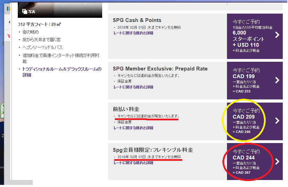This screenshot has width=288, height=187.
Task: Select the SPG Cash & Points heading
Action: point(137,20)
